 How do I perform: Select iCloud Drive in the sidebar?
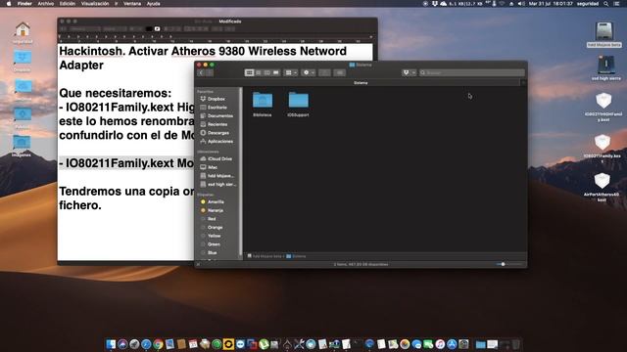(x=218, y=158)
